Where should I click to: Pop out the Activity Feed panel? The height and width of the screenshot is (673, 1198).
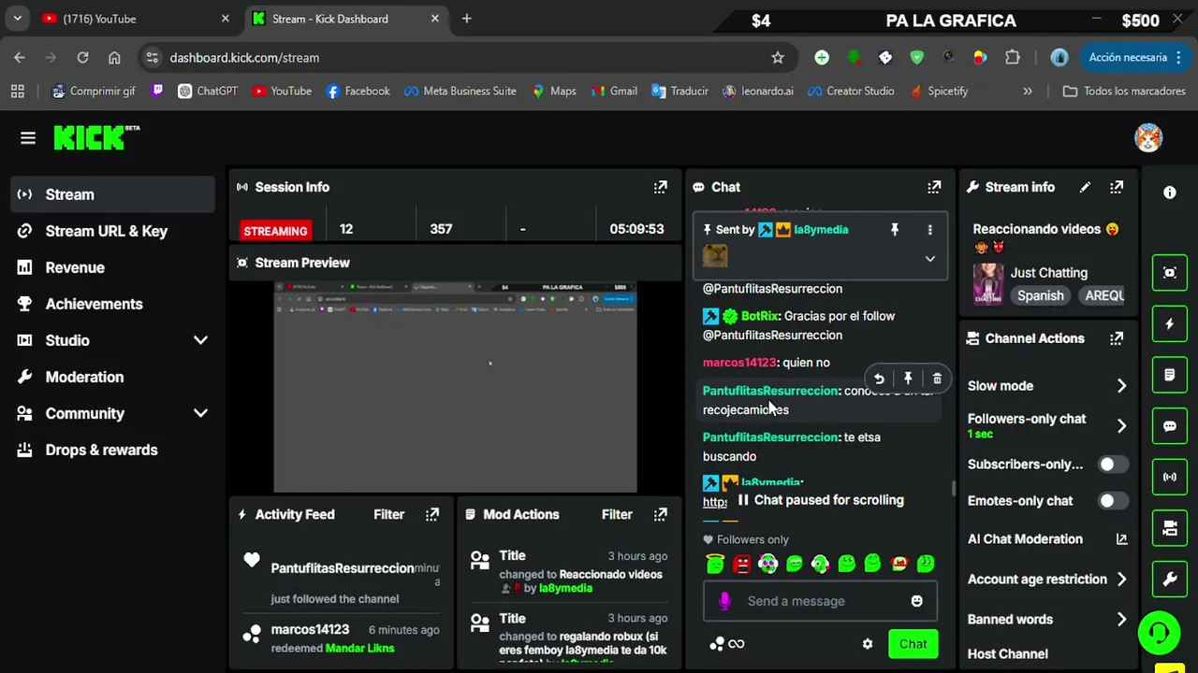(x=432, y=514)
